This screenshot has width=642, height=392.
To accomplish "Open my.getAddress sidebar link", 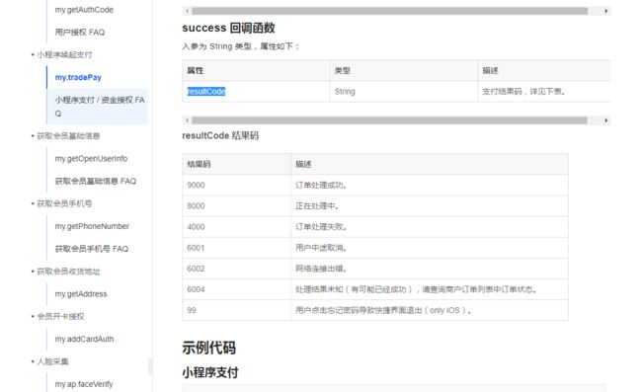I will pos(81,294).
